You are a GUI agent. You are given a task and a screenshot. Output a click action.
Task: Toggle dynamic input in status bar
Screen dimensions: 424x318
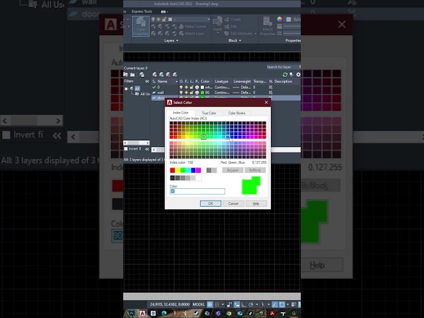[x=237, y=305]
